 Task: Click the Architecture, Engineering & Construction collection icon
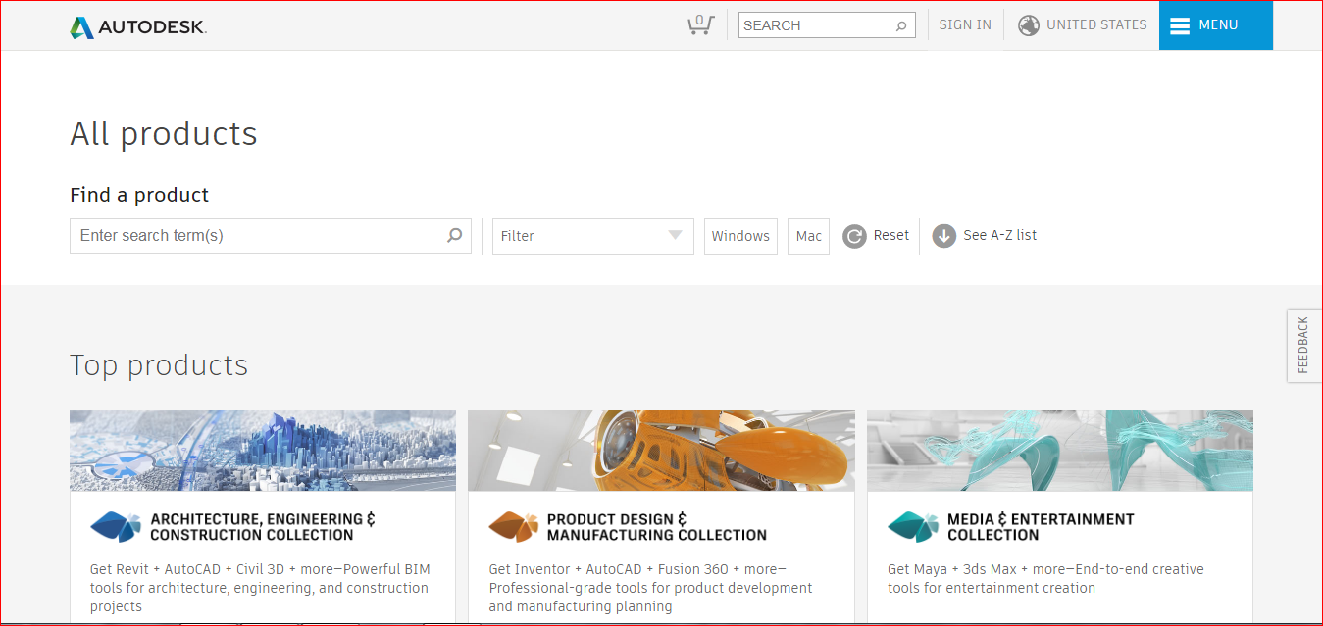point(116,526)
